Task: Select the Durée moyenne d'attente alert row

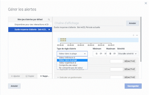Action: tap(30, 29)
